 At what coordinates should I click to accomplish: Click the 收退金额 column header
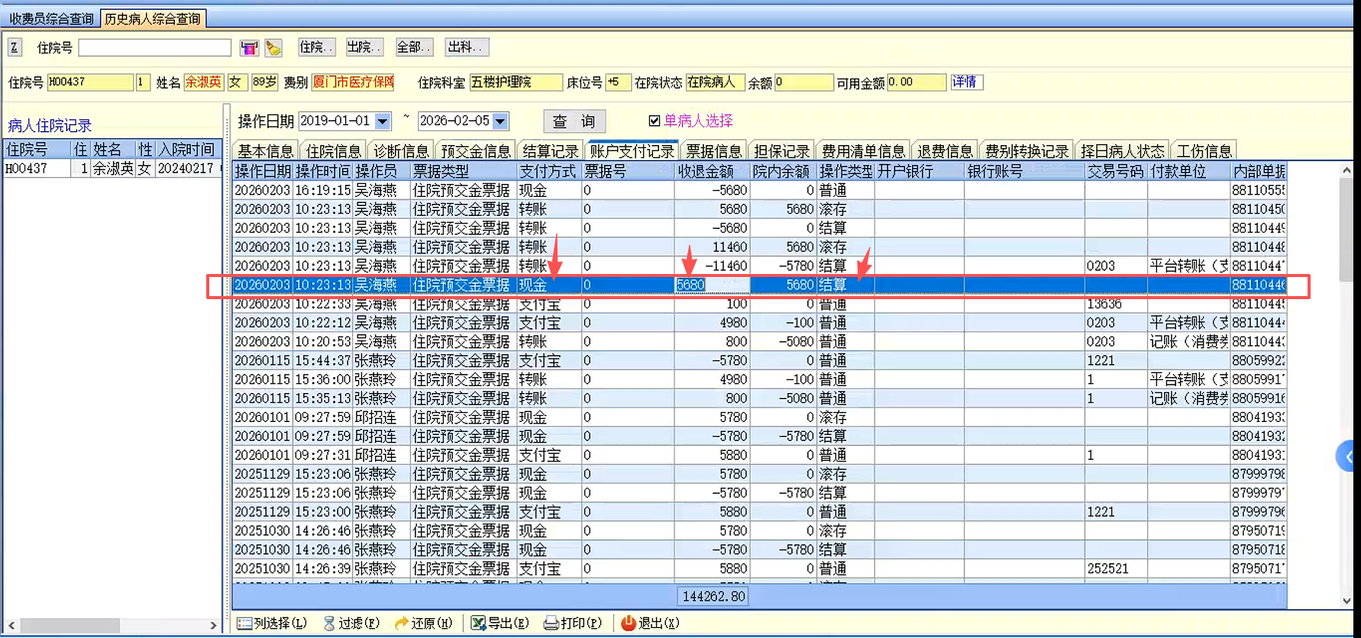click(x=713, y=171)
